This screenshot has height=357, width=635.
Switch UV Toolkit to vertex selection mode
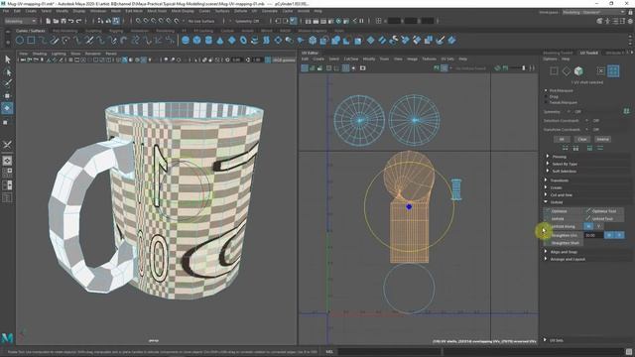[554, 71]
